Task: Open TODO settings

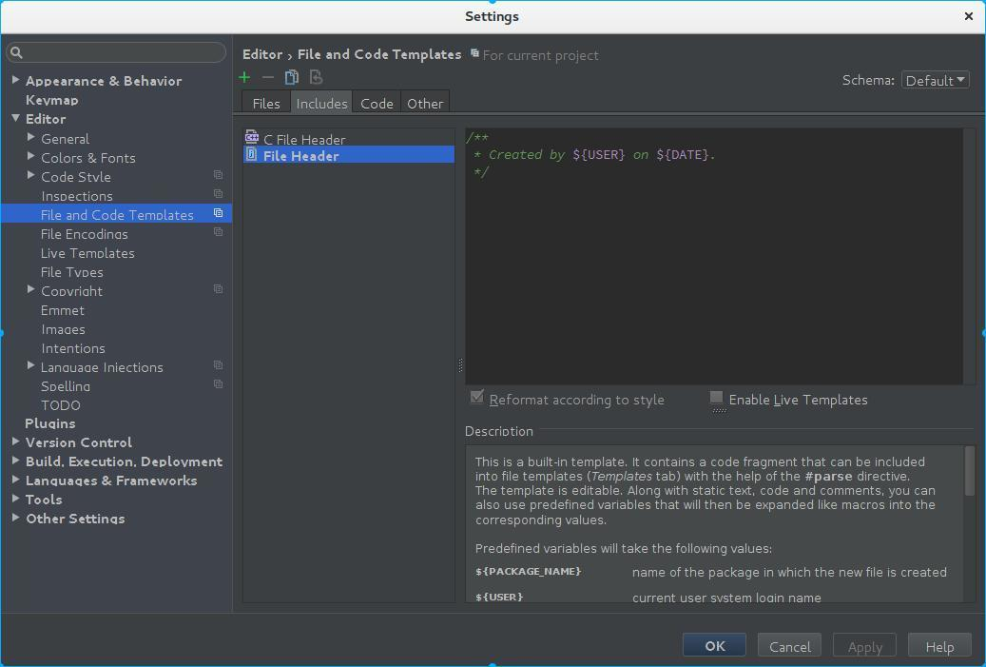Action: (x=60, y=405)
